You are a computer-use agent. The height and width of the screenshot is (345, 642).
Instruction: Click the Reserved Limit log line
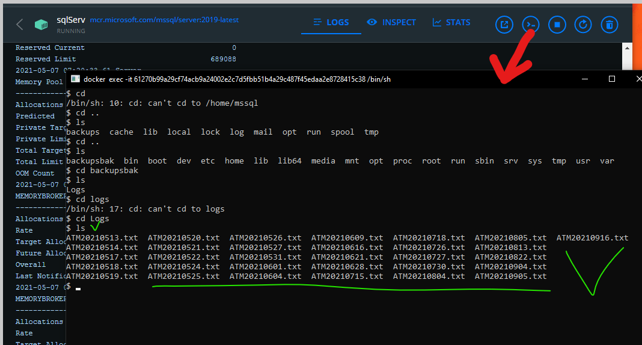126,59
